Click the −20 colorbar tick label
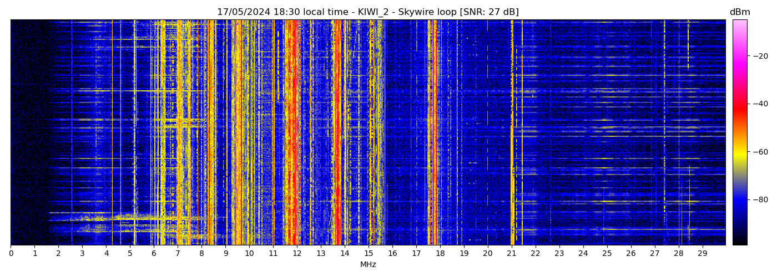The image size is (777, 277). [760, 56]
